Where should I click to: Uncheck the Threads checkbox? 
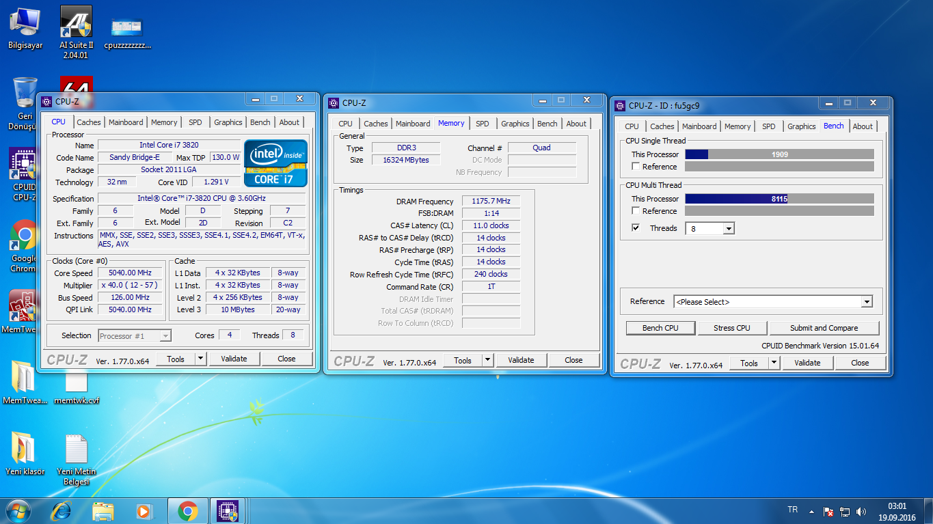(x=636, y=228)
